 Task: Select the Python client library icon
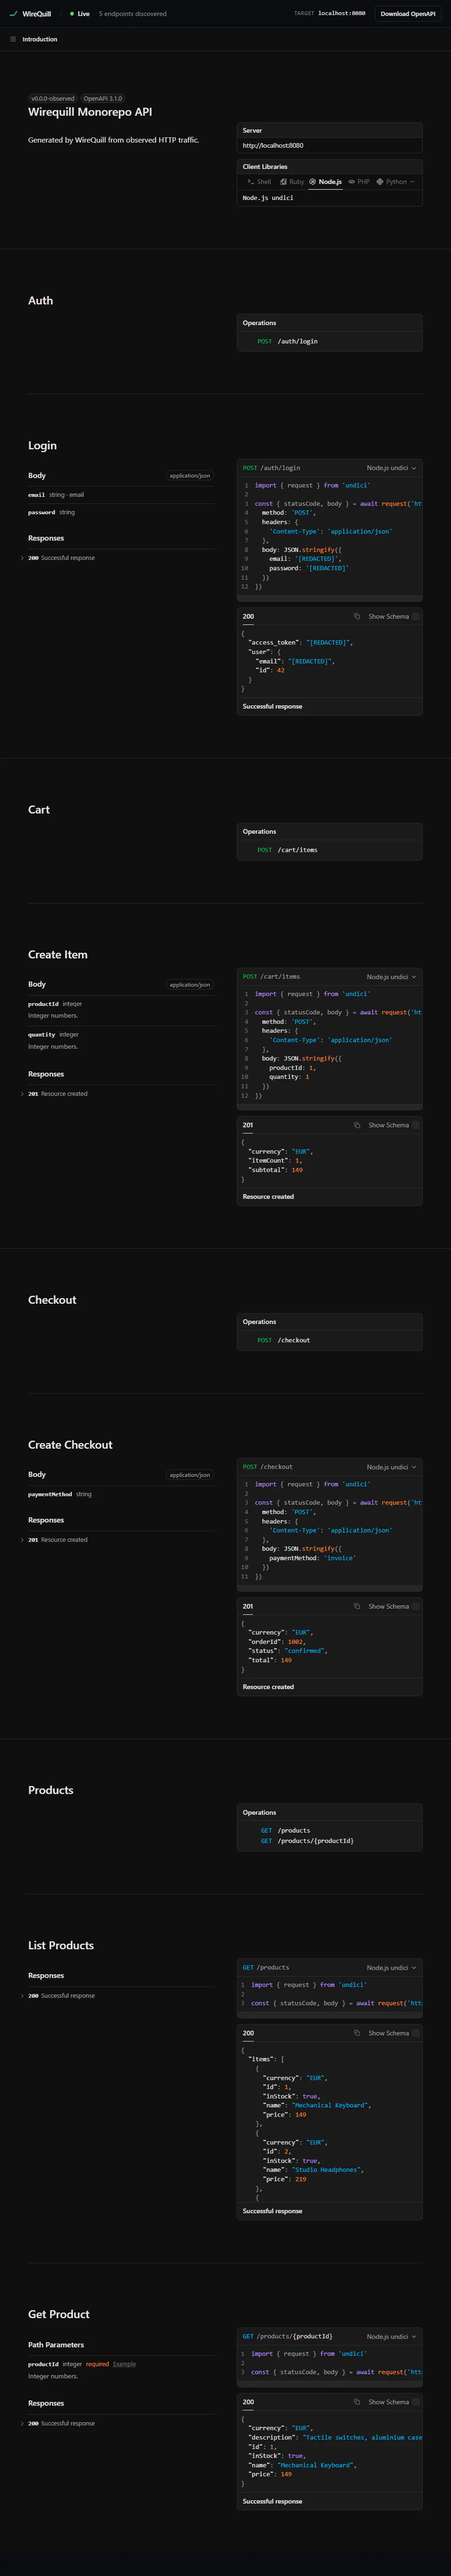pyautogui.click(x=380, y=182)
